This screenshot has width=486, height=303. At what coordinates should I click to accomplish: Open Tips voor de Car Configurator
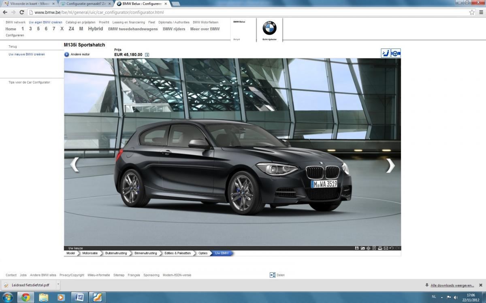pyautogui.click(x=30, y=82)
